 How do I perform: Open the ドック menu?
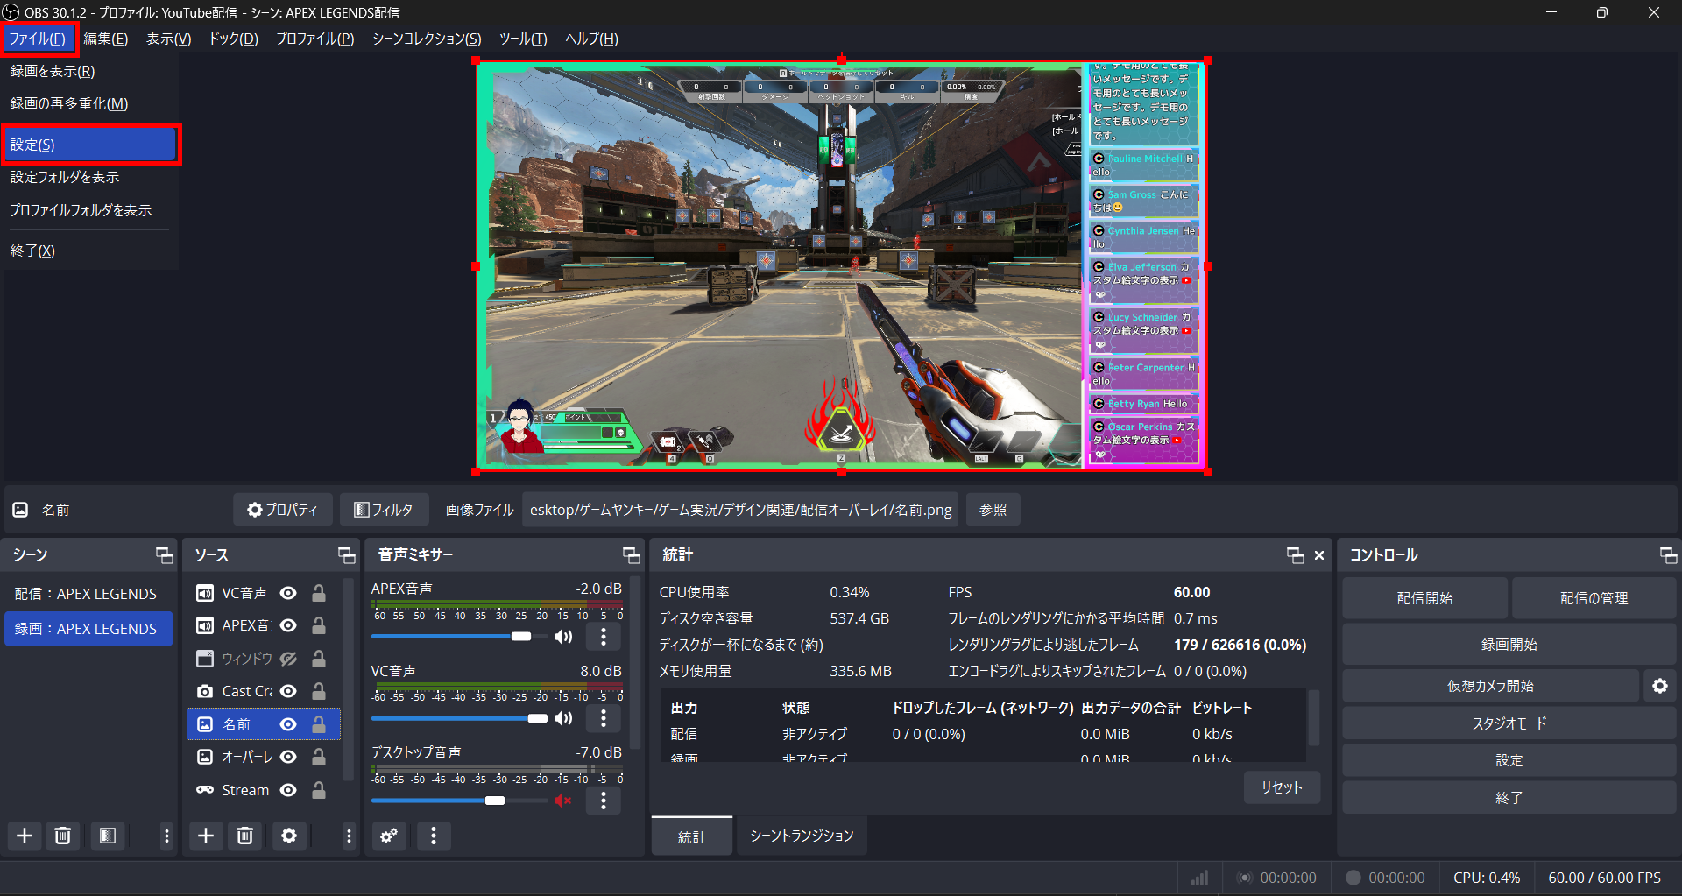(233, 39)
